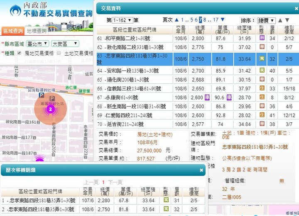The image size is (299, 216).
Task: Toggle 土地交易價格 checkbox
Action: (x=59, y=53)
